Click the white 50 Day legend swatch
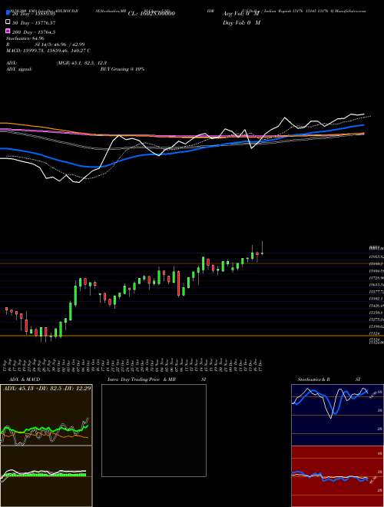This screenshot has width=384, height=507. click(x=8, y=22)
